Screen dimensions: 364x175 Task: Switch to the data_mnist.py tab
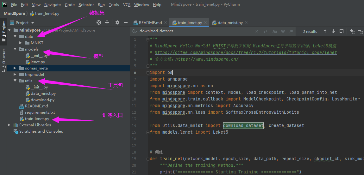pos(230,23)
